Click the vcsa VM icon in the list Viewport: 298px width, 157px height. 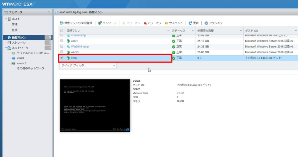pyautogui.click(x=68, y=58)
